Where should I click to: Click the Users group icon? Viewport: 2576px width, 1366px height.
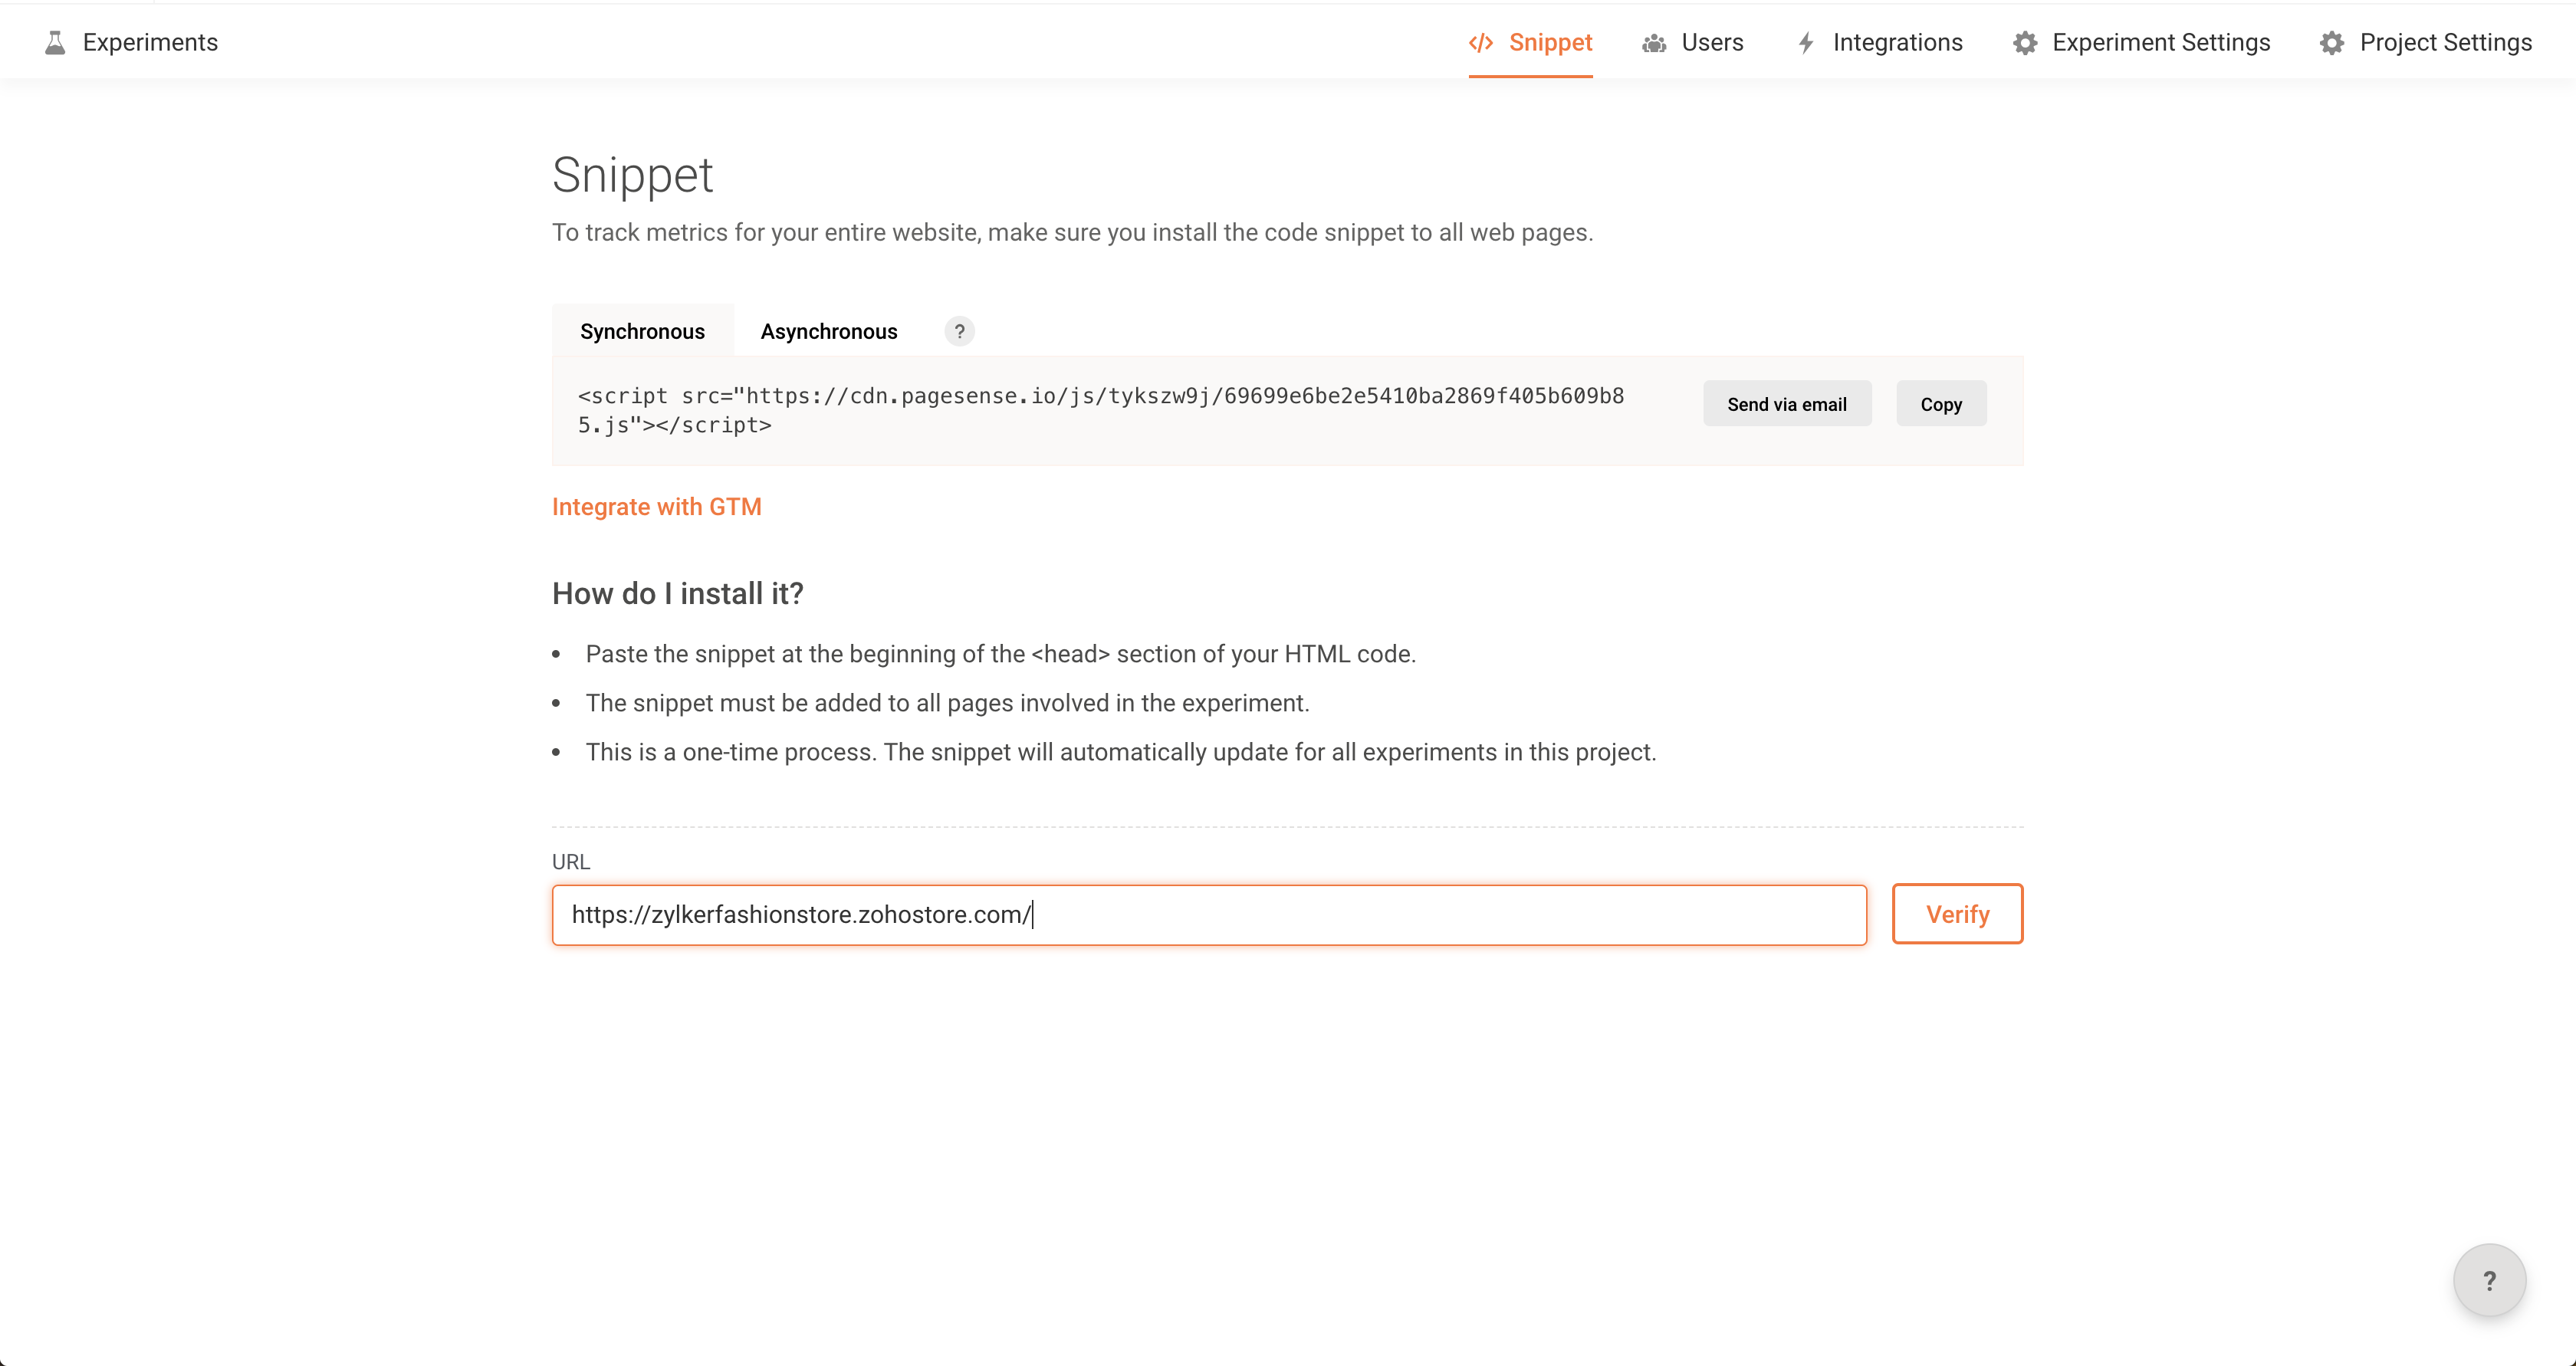coord(1654,43)
